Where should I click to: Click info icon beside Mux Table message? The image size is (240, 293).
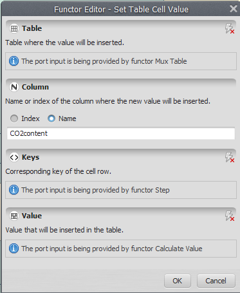14,61
